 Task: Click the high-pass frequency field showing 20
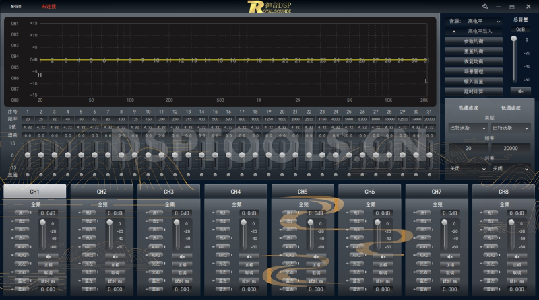tap(468, 148)
